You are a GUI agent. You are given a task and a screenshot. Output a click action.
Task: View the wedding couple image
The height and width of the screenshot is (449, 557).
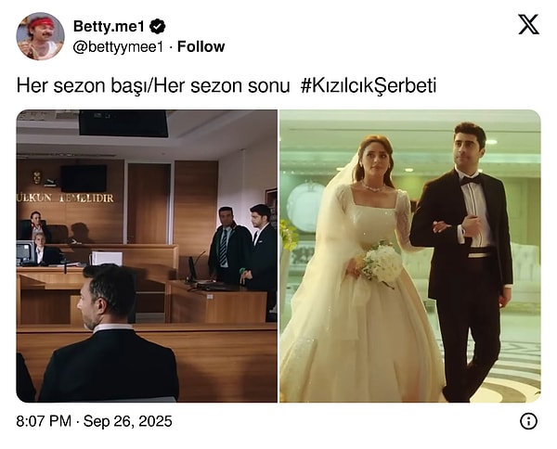410,256
